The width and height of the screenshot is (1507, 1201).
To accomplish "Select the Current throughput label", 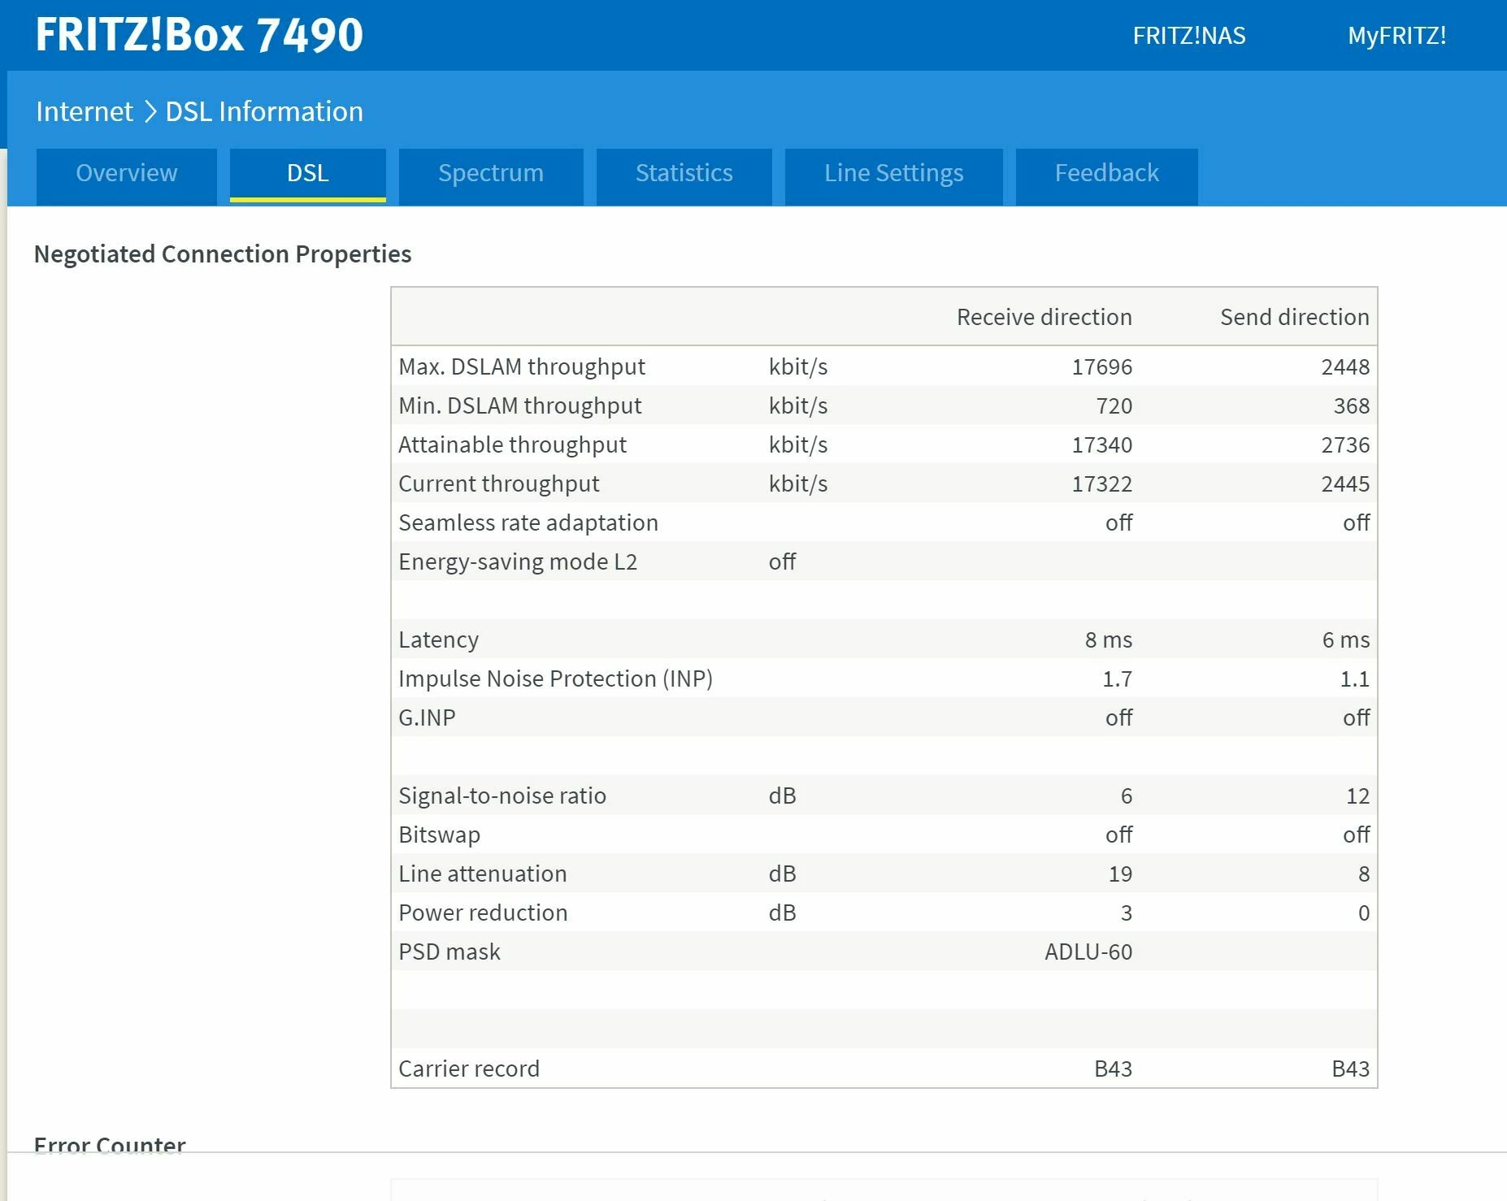I will click(x=499, y=483).
